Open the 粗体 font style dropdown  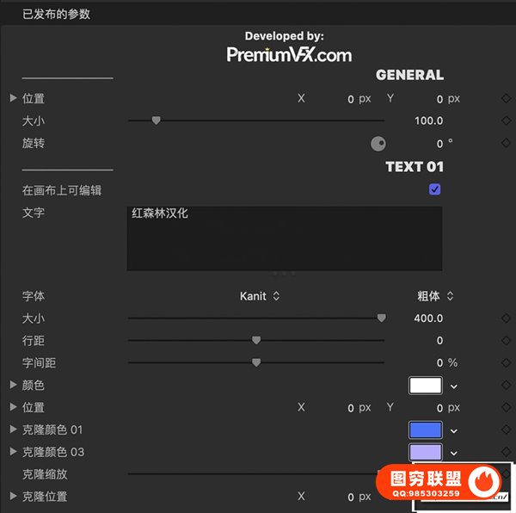coord(435,296)
